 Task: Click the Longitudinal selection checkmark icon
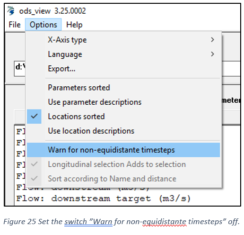point(34,164)
